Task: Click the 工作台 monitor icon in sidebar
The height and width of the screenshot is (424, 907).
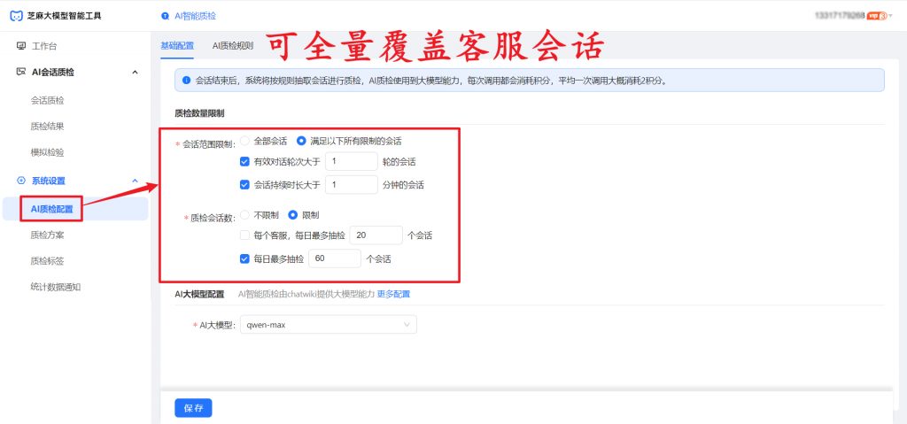Action: 21,45
